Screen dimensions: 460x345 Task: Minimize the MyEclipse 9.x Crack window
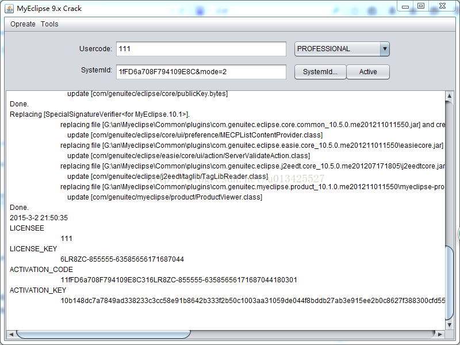405,6
